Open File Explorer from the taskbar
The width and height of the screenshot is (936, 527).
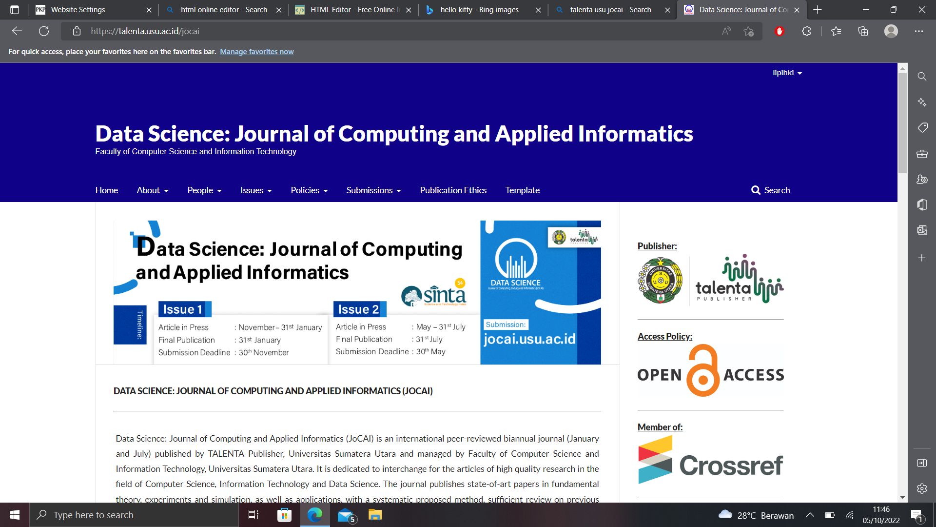[x=375, y=515]
